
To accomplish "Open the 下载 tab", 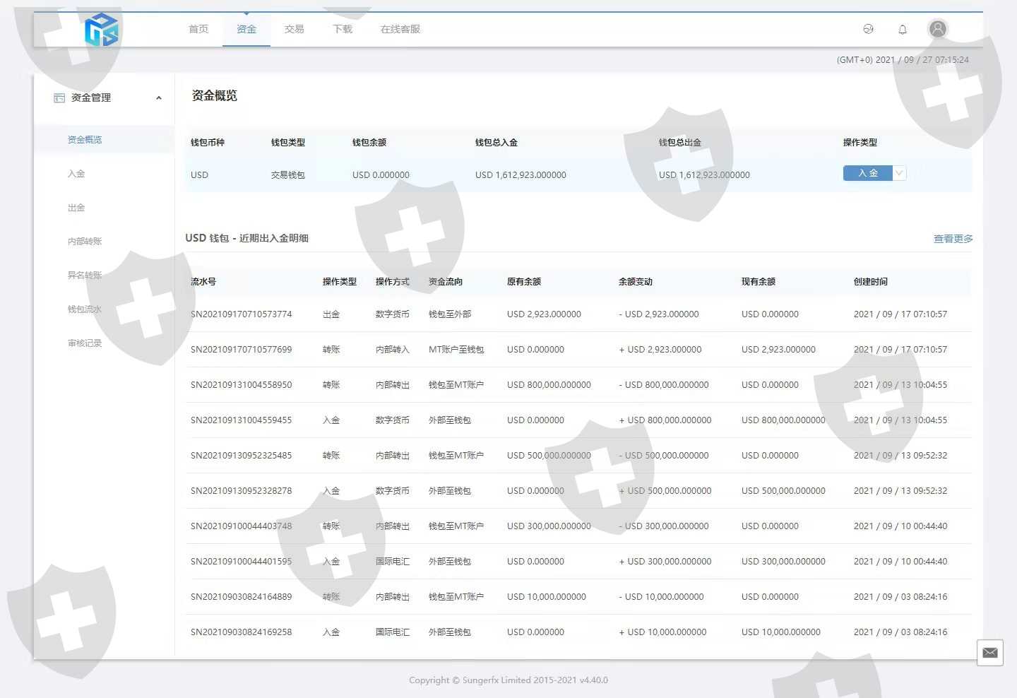I will [x=343, y=29].
